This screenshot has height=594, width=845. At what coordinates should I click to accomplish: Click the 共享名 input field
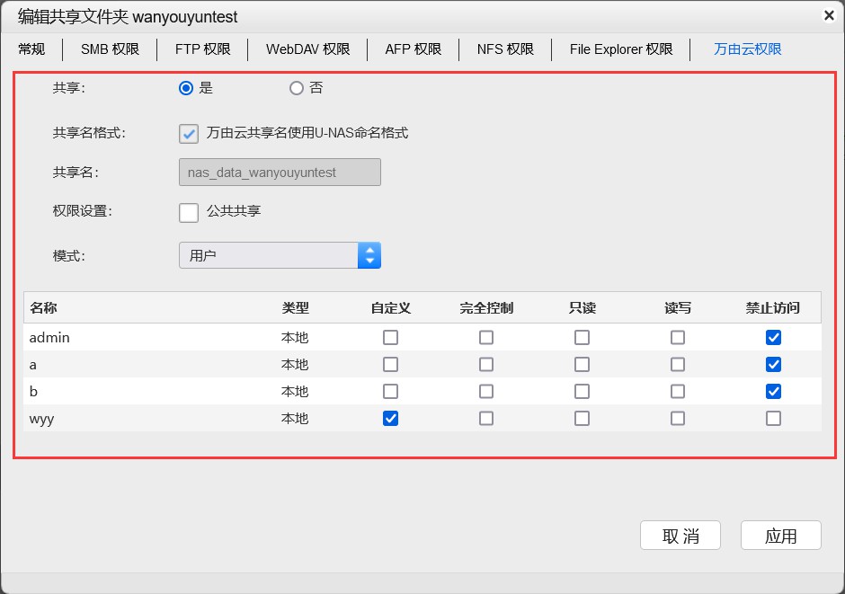(280, 172)
